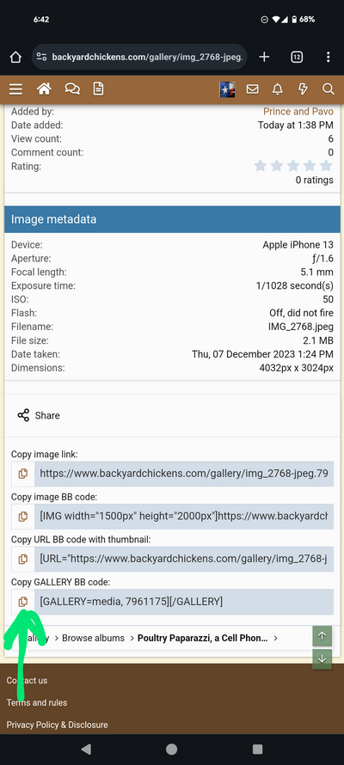
Task: Open Browse albums breadcrumb
Action: [x=93, y=638]
